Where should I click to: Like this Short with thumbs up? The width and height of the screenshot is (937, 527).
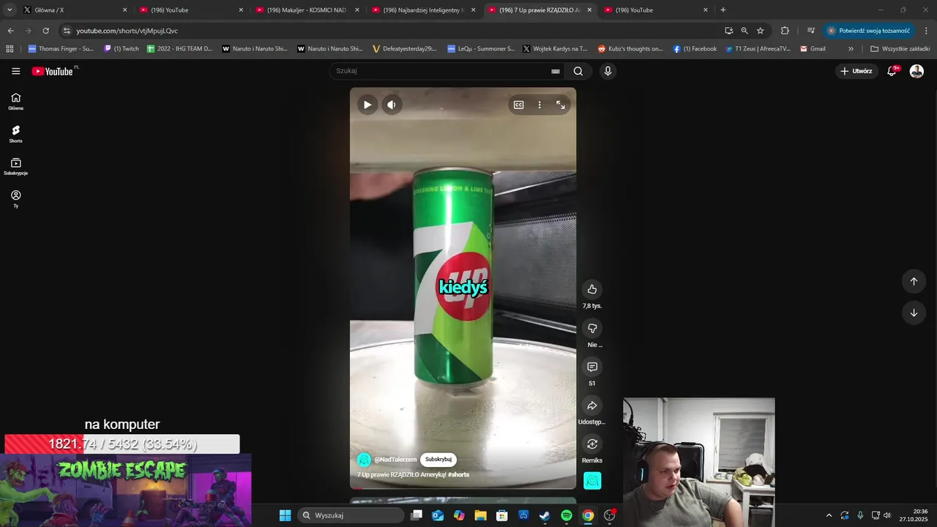tap(592, 289)
